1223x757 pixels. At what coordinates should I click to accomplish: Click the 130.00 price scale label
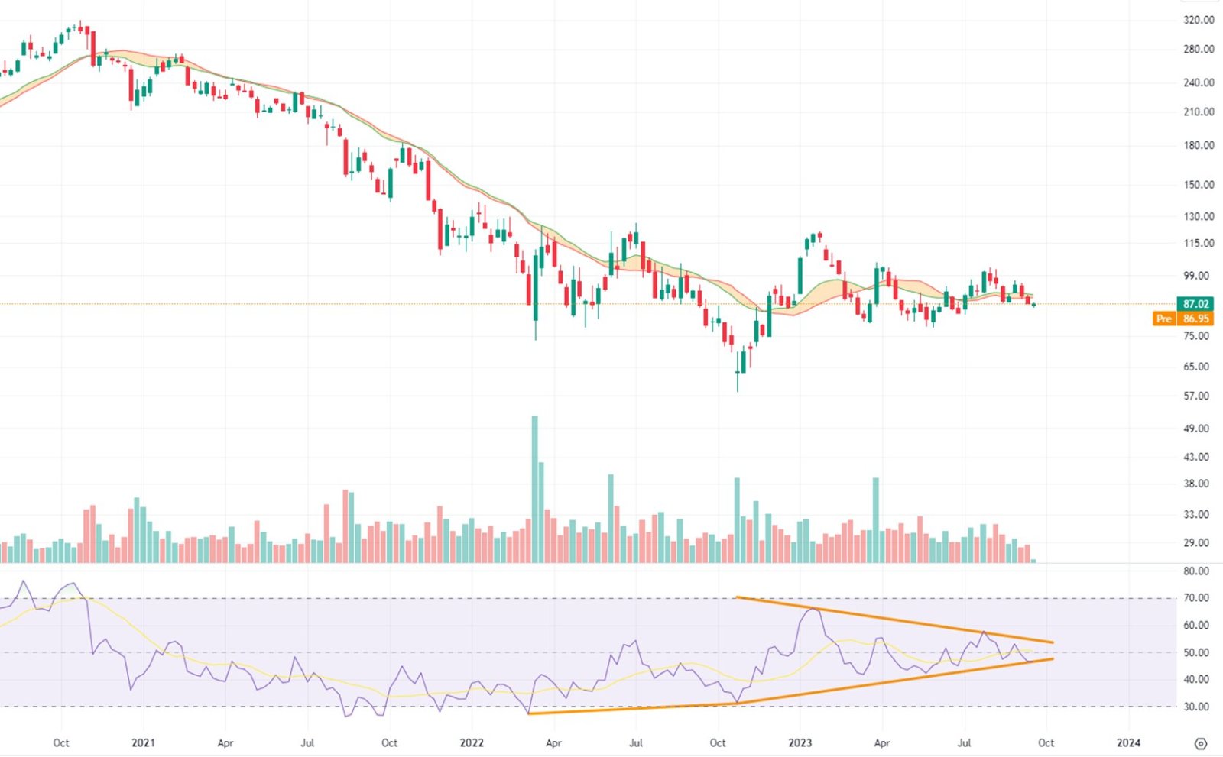(1199, 216)
